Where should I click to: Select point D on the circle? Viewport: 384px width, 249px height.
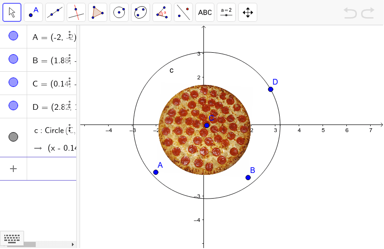pyautogui.click(x=271, y=89)
